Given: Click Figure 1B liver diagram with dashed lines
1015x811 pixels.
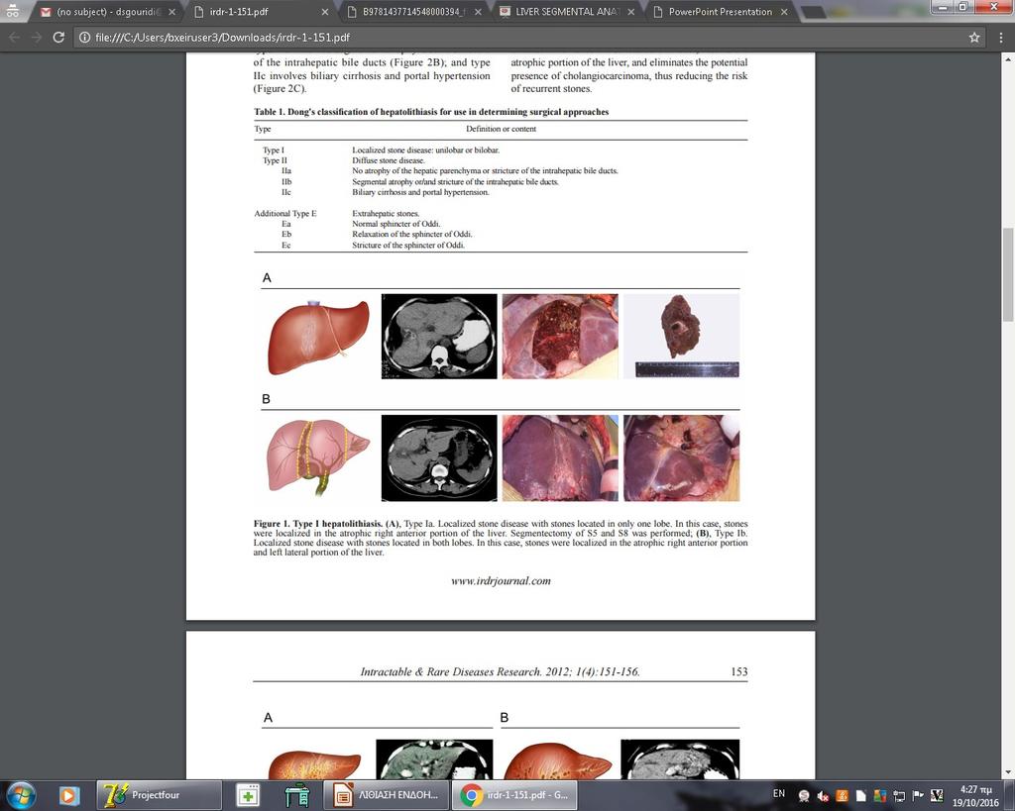Looking at the screenshot, I should [x=318, y=457].
